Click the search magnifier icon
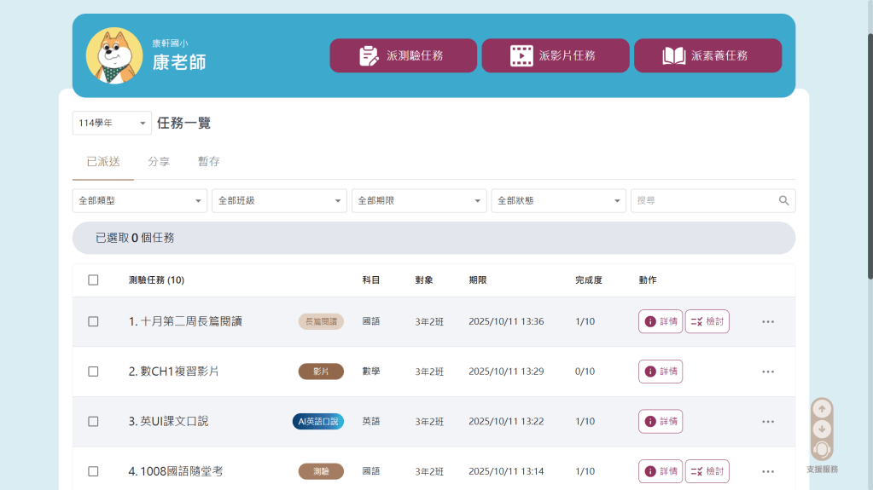Image resolution: width=873 pixels, height=490 pixels. (x=783, y=201)
